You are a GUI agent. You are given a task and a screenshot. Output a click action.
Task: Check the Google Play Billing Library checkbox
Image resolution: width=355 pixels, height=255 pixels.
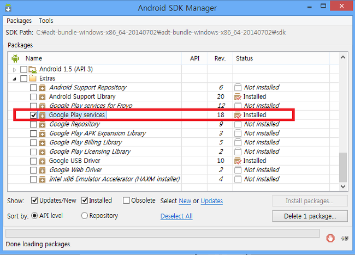click(33, 143)
